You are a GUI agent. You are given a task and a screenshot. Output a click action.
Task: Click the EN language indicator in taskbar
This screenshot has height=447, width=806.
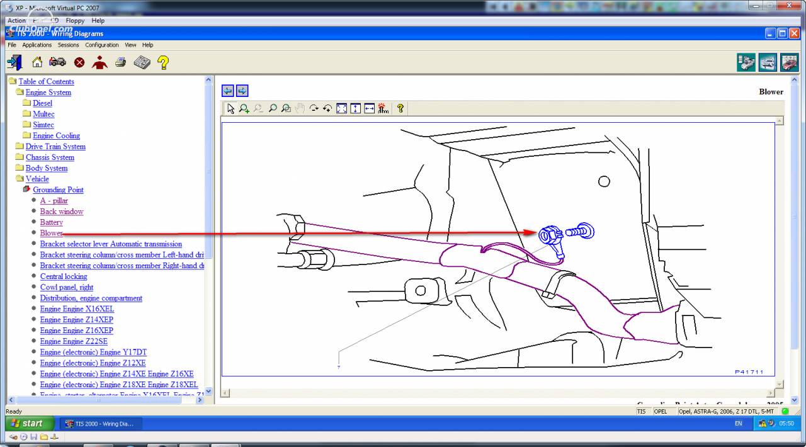[x=739, y=424]
